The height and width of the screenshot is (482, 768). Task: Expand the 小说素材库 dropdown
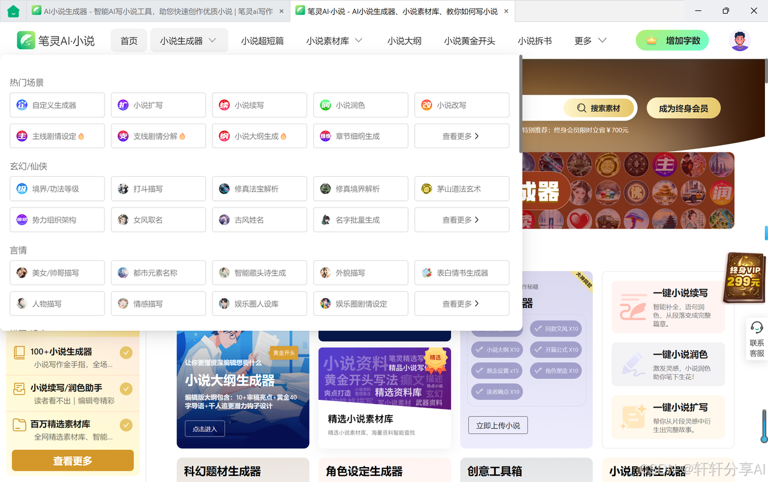pos(334,41)
